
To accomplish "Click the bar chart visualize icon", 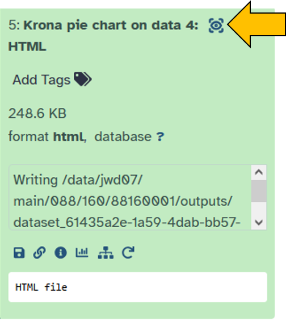I will tap(82, 253).
